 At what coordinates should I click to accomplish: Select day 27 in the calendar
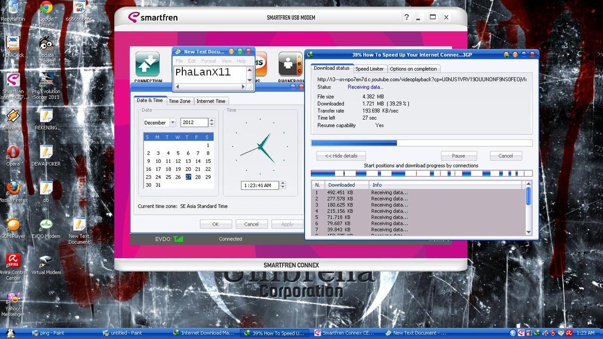(188, 177)
